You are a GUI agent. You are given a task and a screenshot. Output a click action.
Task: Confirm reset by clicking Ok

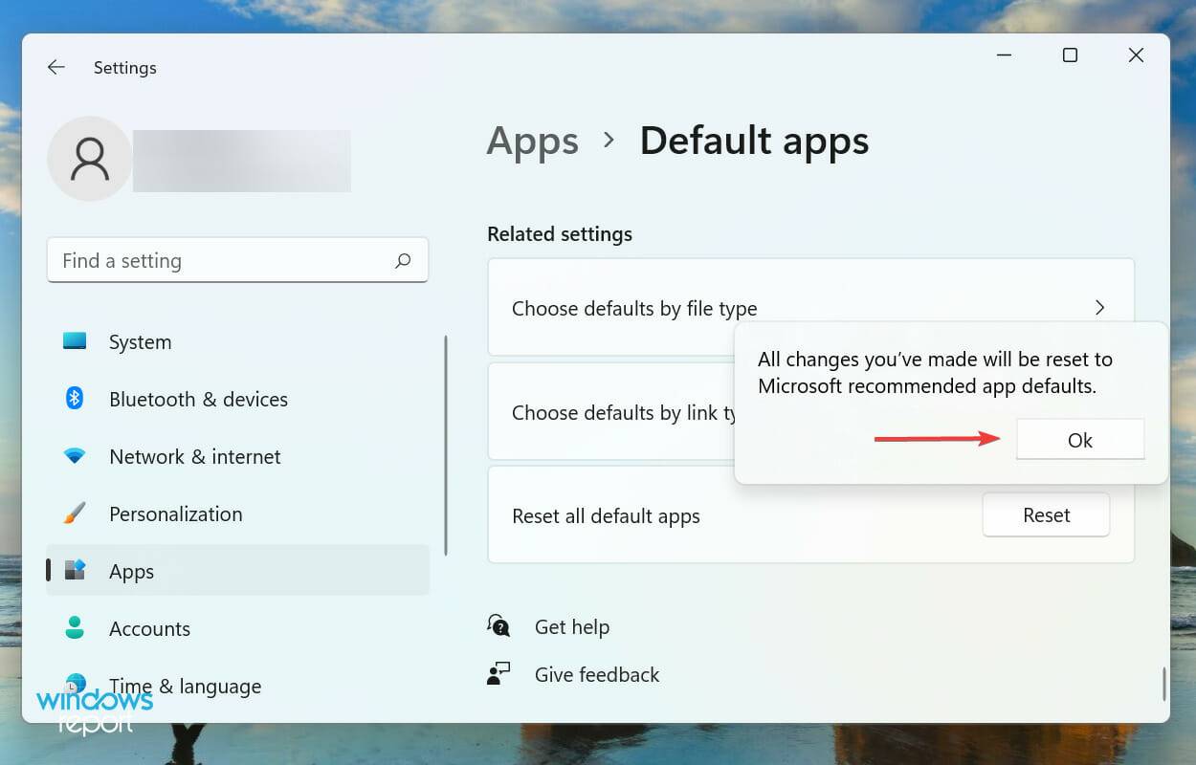[1079, 440]
